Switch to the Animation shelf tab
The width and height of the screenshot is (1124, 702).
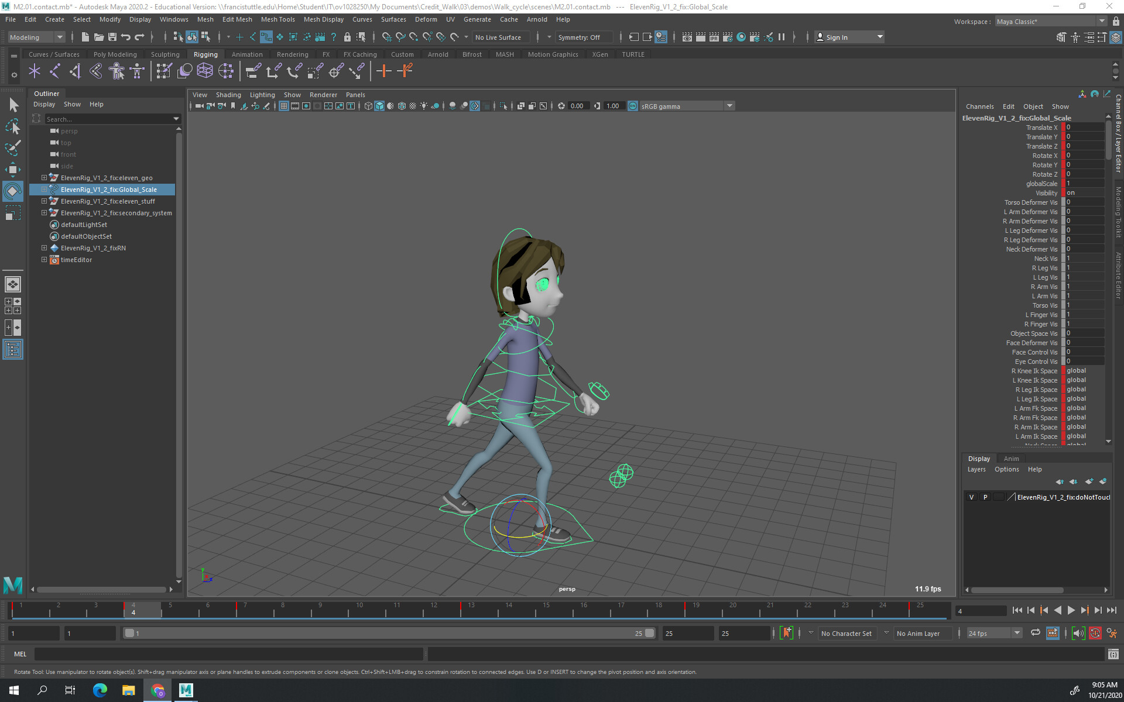point(247,54)
